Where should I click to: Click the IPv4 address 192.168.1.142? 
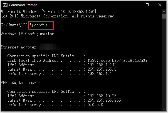click(102, 65)
